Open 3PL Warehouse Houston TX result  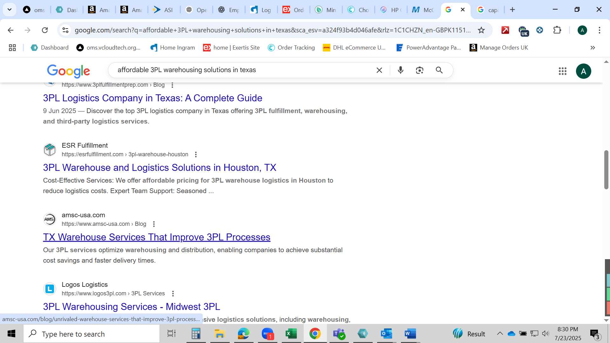click(159, 168)
